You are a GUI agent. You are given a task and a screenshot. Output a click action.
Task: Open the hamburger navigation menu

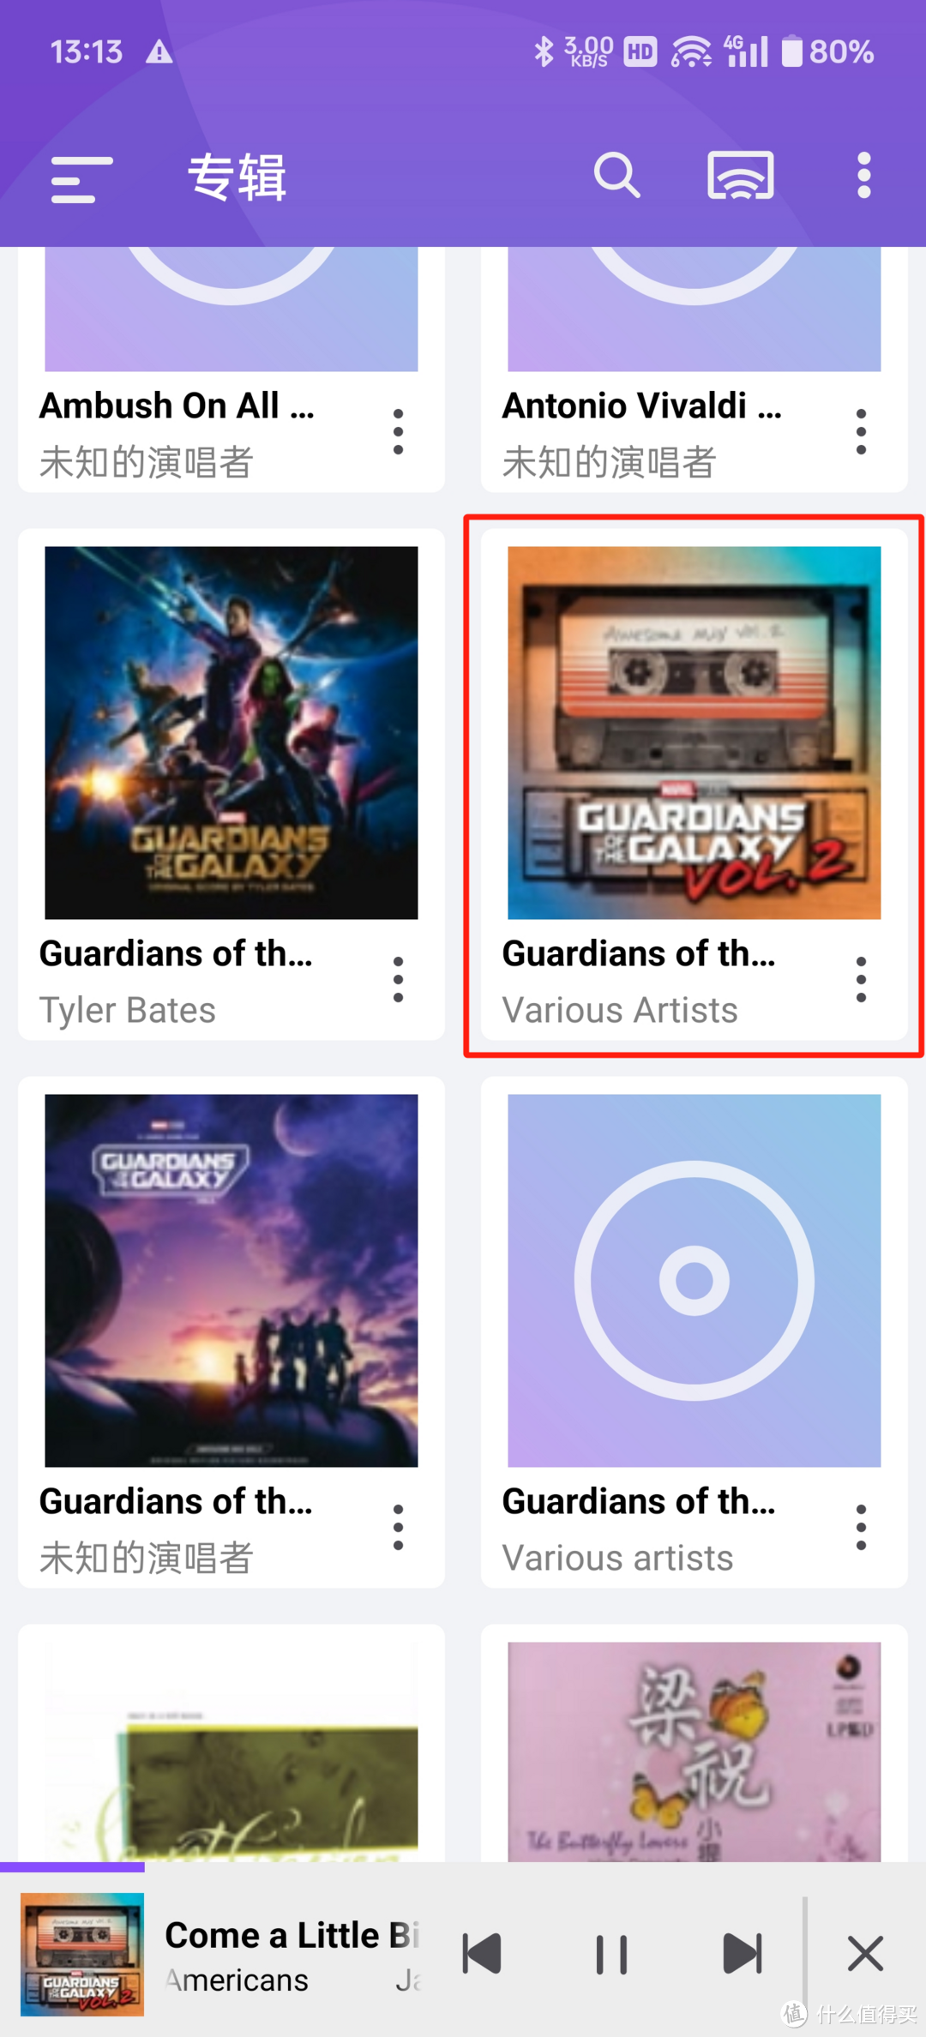point(81,178)
